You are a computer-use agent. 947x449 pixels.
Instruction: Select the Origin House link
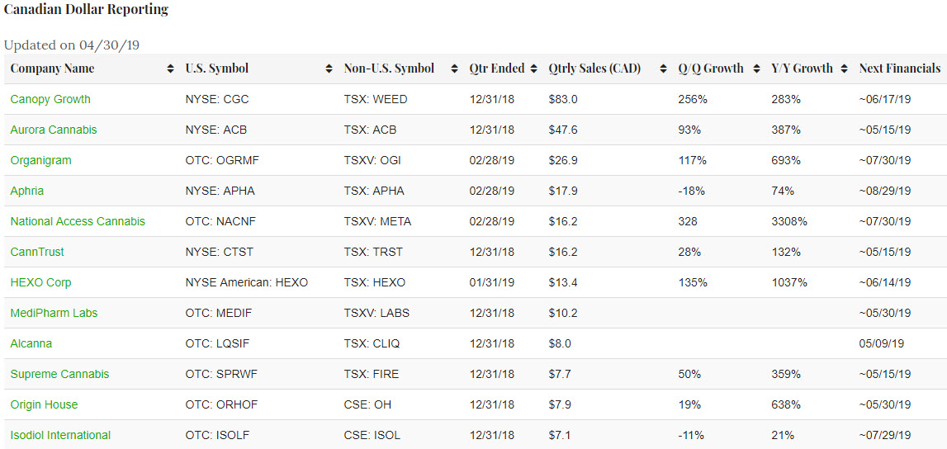click(44, 404)
